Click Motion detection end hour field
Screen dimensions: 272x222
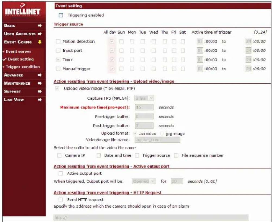[x=248, y=41]
